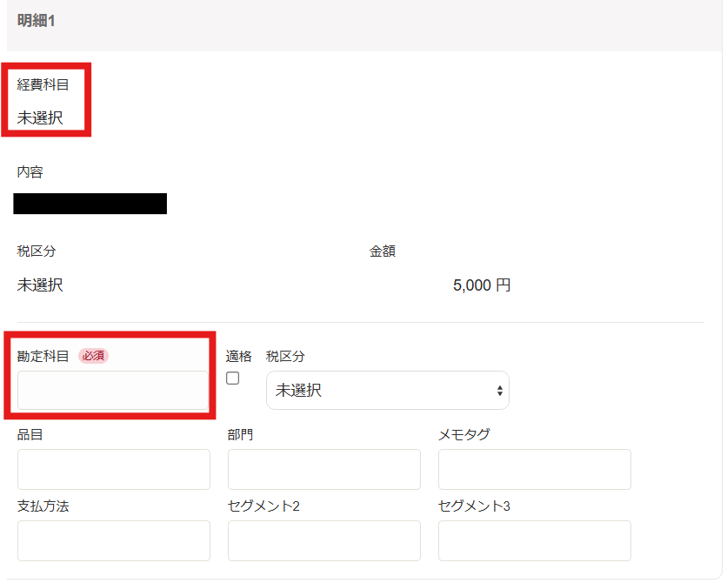This screenshot has height=583, width=727.
Task: Click the 勘定科目 label text
Action: tap(43, 356)
